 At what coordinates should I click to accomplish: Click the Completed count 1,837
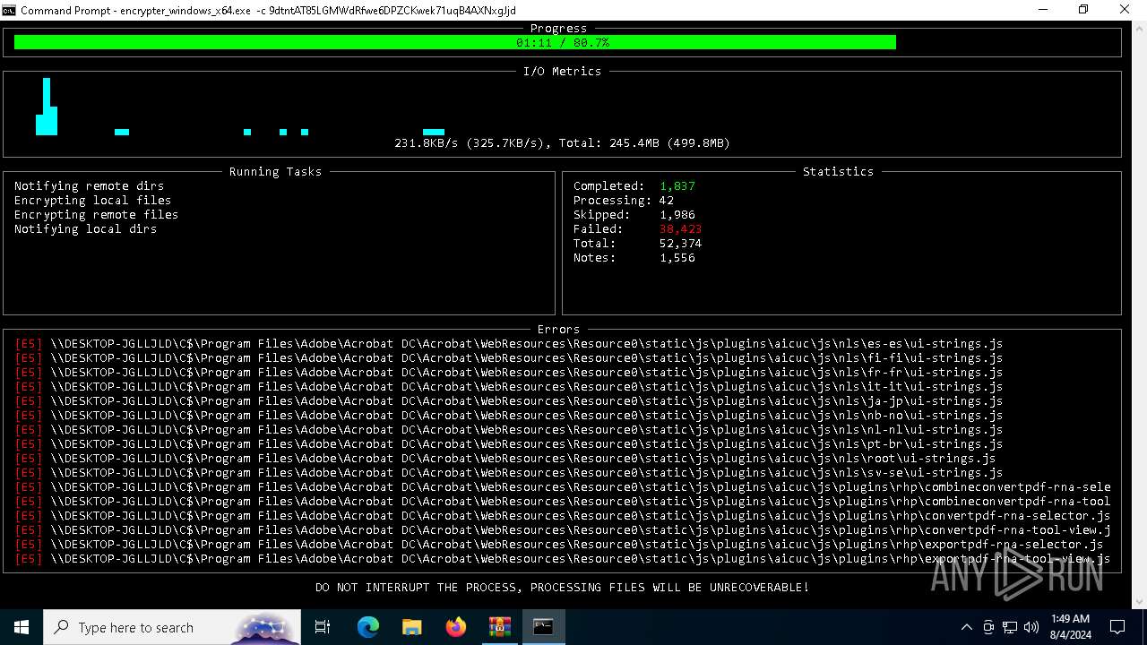[677, 185]
